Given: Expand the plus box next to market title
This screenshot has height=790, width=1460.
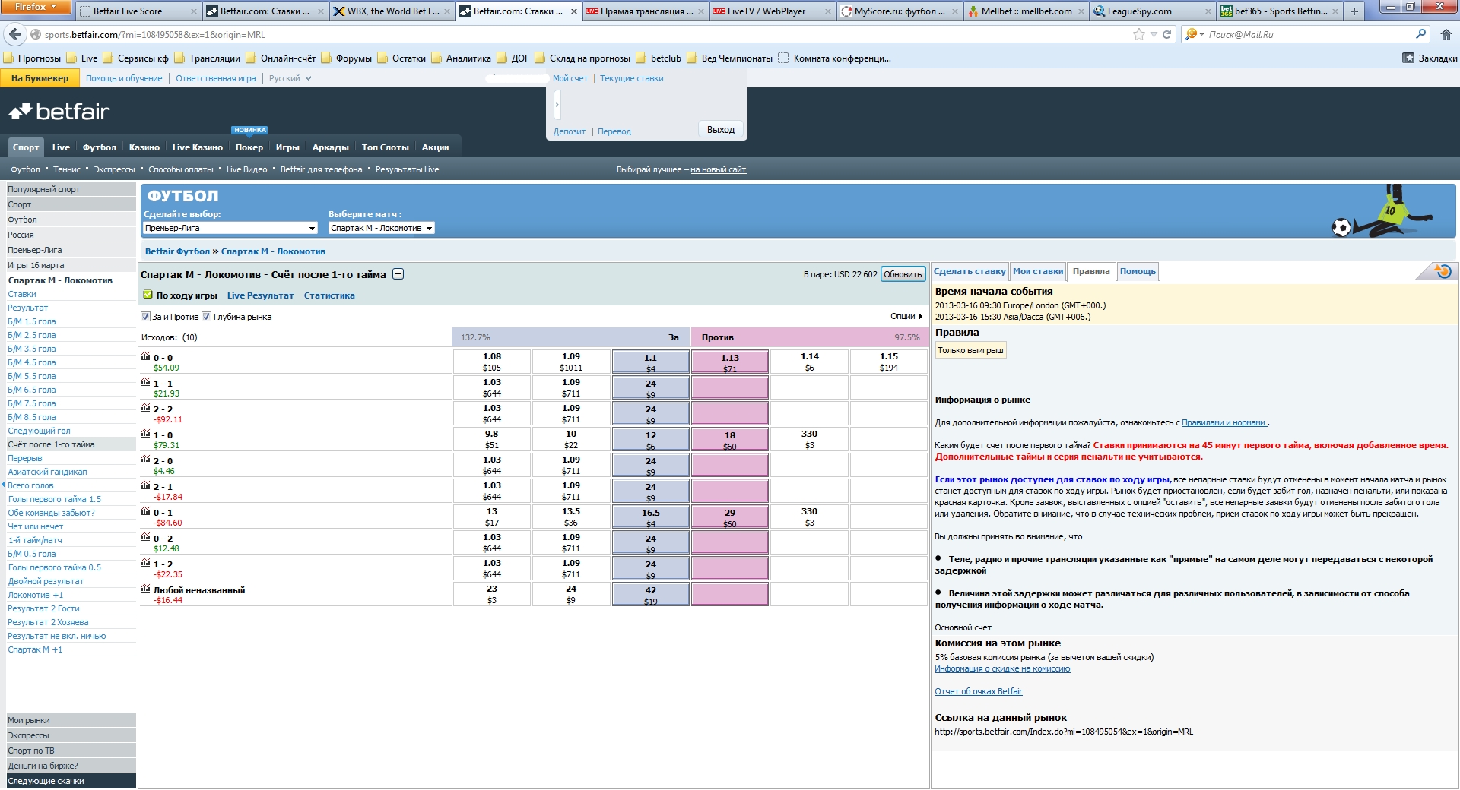Looking at the screenshot, I should point(398,274).
